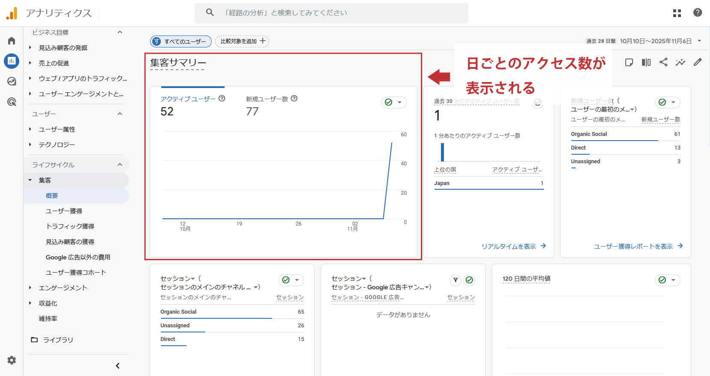Expand the エンゲージメント tree item
The height and width of the screenshot is (376, 710).
point(30,288)
